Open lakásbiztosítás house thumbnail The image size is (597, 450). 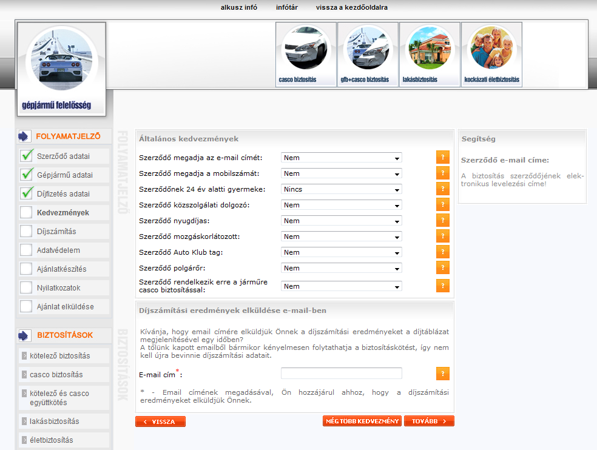coord(430,55)
